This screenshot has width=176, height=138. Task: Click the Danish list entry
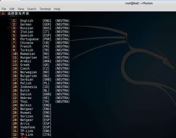[x=26, y=94]
